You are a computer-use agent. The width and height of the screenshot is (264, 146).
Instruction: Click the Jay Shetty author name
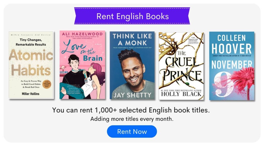[x=133, y=95]
